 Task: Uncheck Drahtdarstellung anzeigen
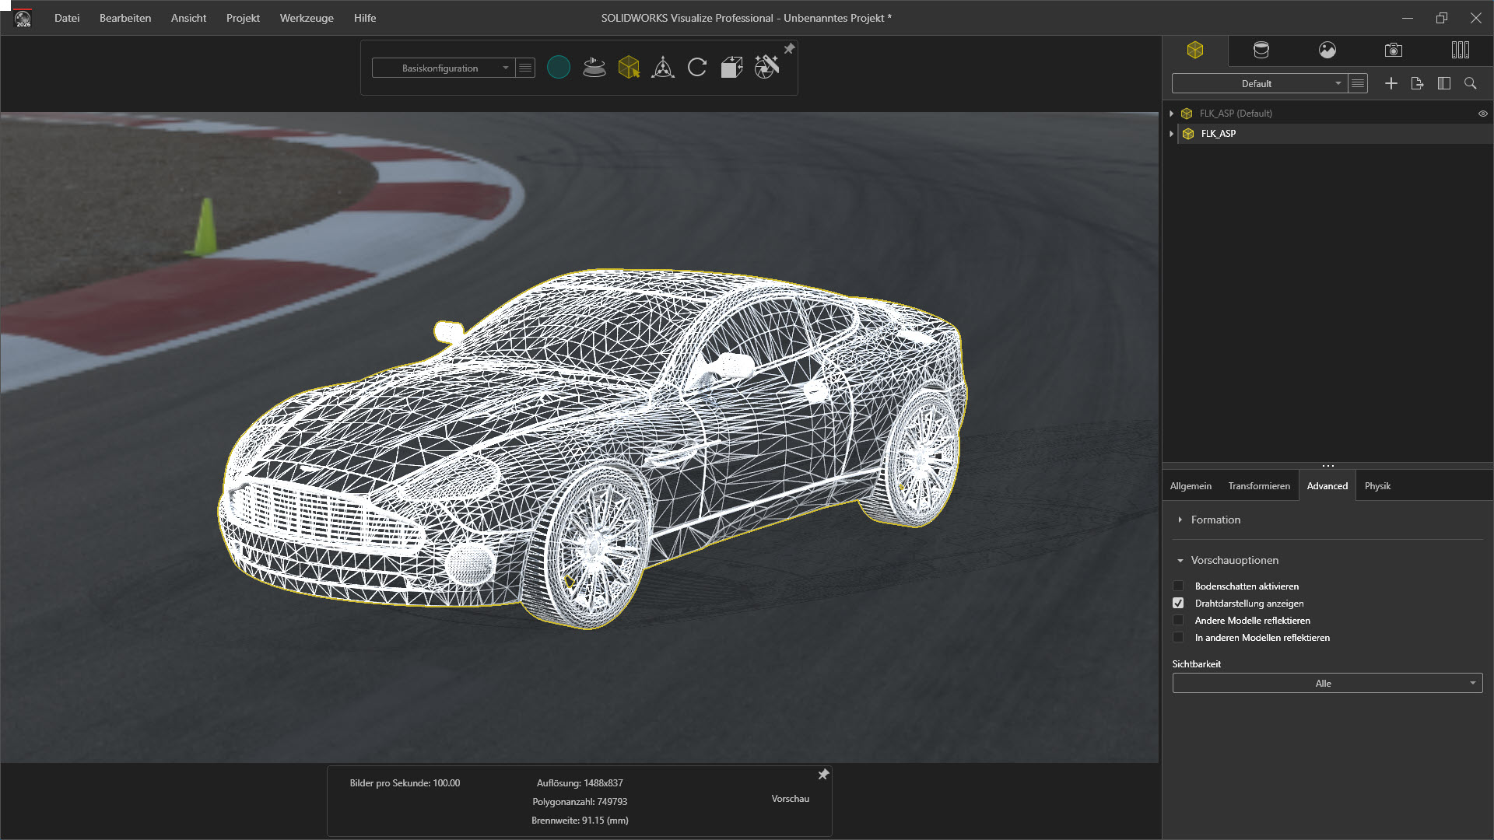[x=1178, y=604]
